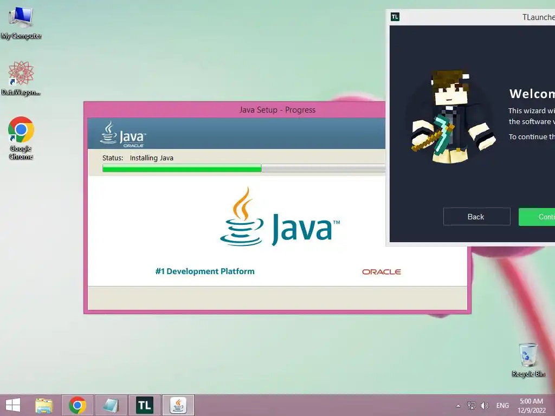Viewport: 555px width, 416px height.
Task: Click the large Java logo banner
Action: click(x=280, y=217)
